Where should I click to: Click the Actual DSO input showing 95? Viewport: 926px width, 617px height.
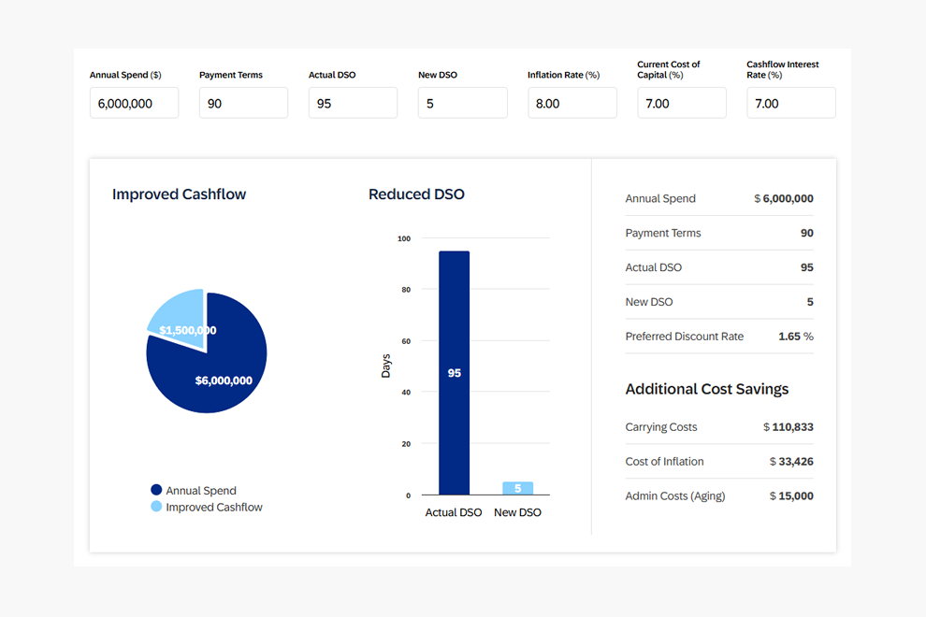pyautogui.click(x=353, y=103)
